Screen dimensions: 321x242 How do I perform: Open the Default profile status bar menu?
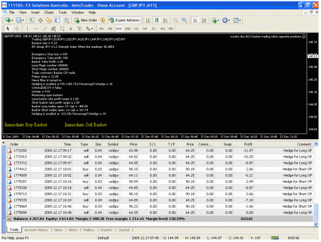pyautogui.click(x=103, y=238)
